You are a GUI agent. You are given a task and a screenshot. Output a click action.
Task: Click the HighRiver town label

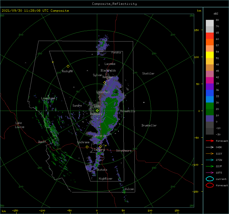coord(106,179)
